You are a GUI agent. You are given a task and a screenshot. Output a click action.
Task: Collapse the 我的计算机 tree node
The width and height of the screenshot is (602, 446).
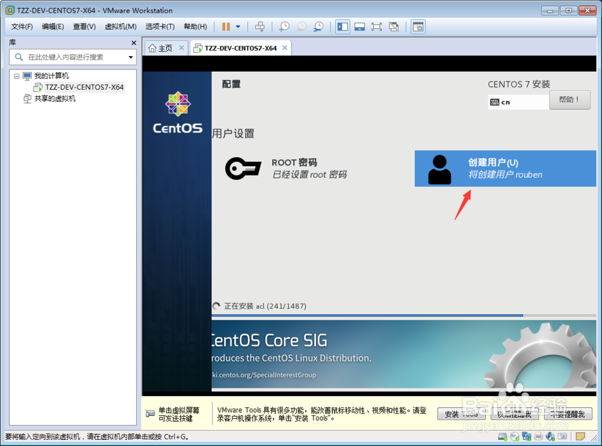tap(16, 76)
